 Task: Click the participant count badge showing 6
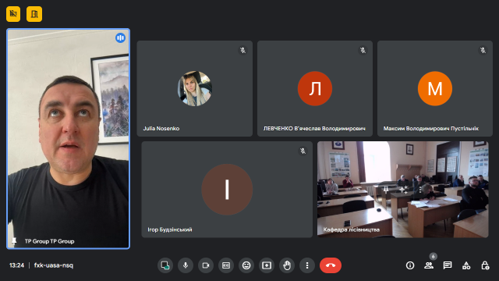click(x=433, y=257)
